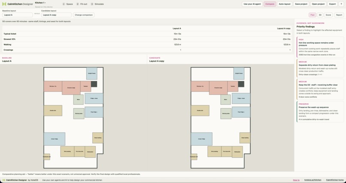Select Dirty landing in the baseline plan
This screenshot has height=183, width=346.
[x=67, y=151]
